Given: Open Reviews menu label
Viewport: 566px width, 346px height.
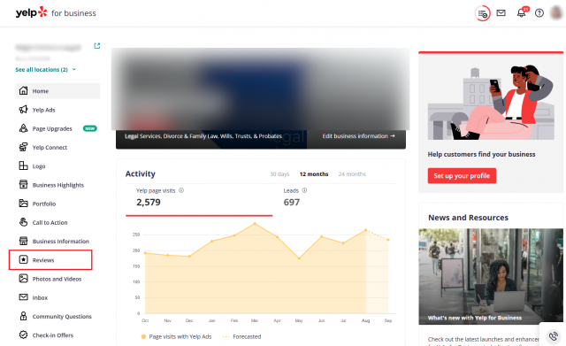Looking at the screenshot, I should [43, 260].
